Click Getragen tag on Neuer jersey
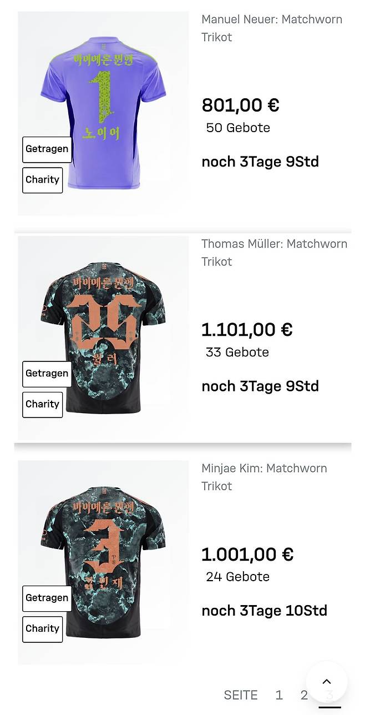 point(47,149)
